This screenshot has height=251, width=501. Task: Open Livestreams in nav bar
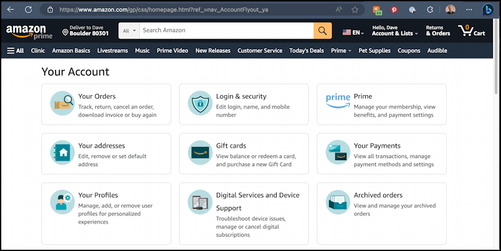tap(112, 50)
